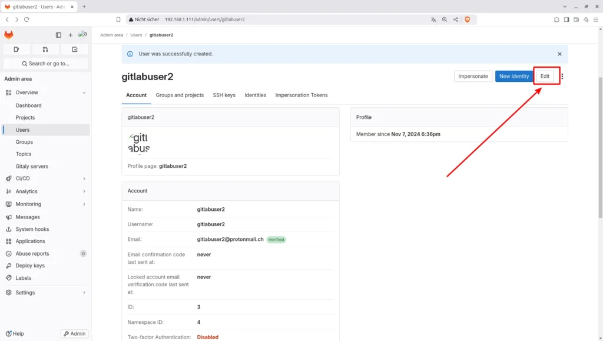The width and height of the screenshot is (603, 341).
Task: Click the Edit user button
Action: click(x=545, y=77)
